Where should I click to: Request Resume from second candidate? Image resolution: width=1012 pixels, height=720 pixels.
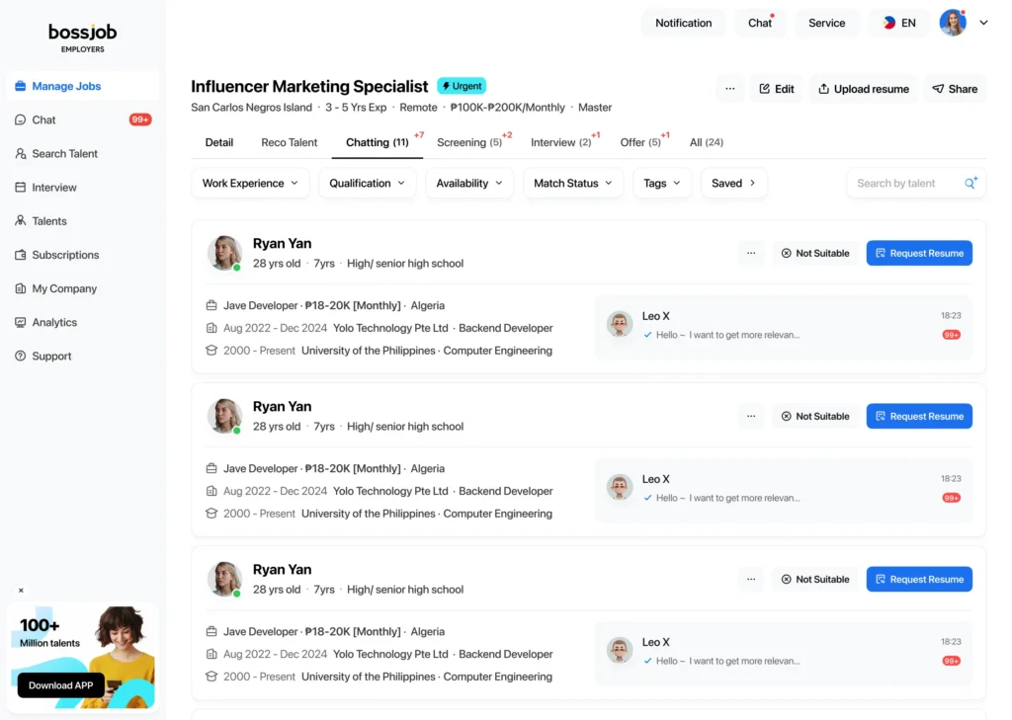coord(919,416)
